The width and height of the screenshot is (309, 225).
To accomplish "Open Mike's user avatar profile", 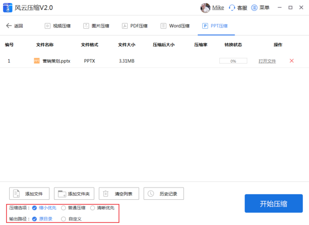I will 205,8.
